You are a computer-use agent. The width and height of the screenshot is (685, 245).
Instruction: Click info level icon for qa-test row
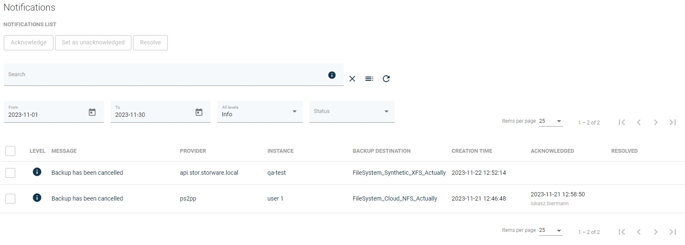pos(37,172)
